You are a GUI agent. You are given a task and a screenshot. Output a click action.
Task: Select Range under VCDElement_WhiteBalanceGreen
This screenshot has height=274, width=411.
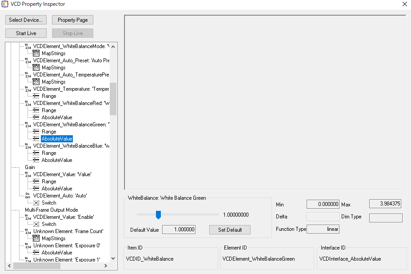(49, 132)
